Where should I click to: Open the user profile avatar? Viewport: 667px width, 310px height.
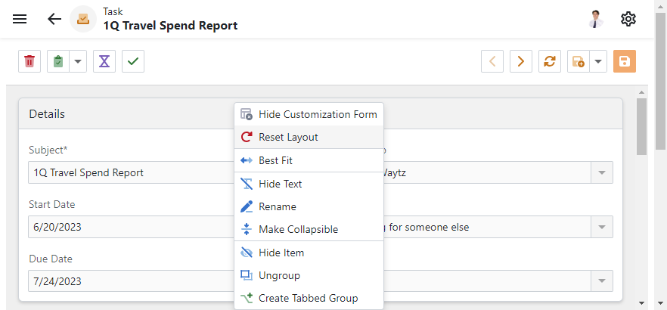[596, 19]
